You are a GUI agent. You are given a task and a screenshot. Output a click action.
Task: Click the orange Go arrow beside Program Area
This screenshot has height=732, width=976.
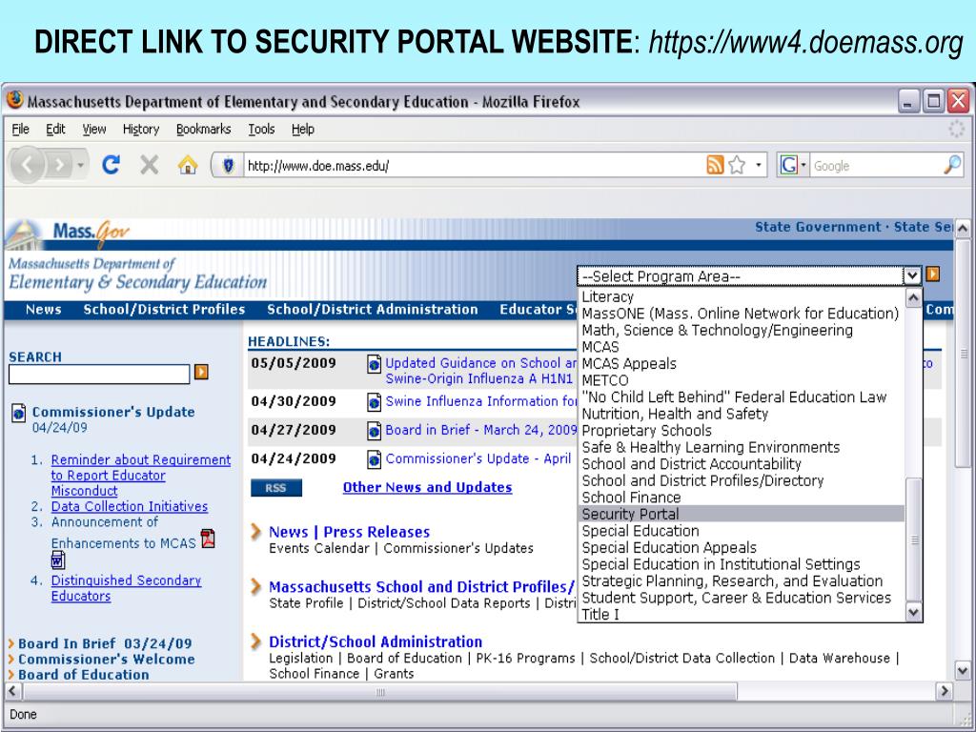coord(932,274)
